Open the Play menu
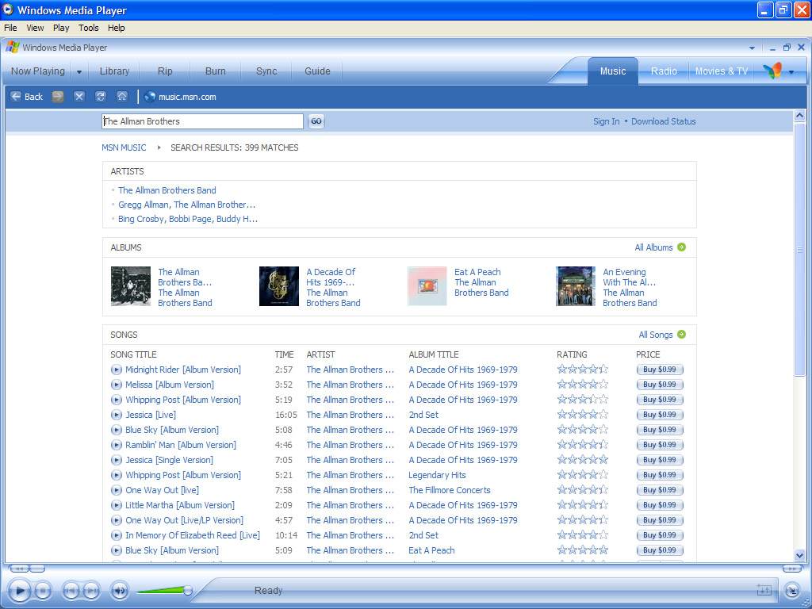 61,28
